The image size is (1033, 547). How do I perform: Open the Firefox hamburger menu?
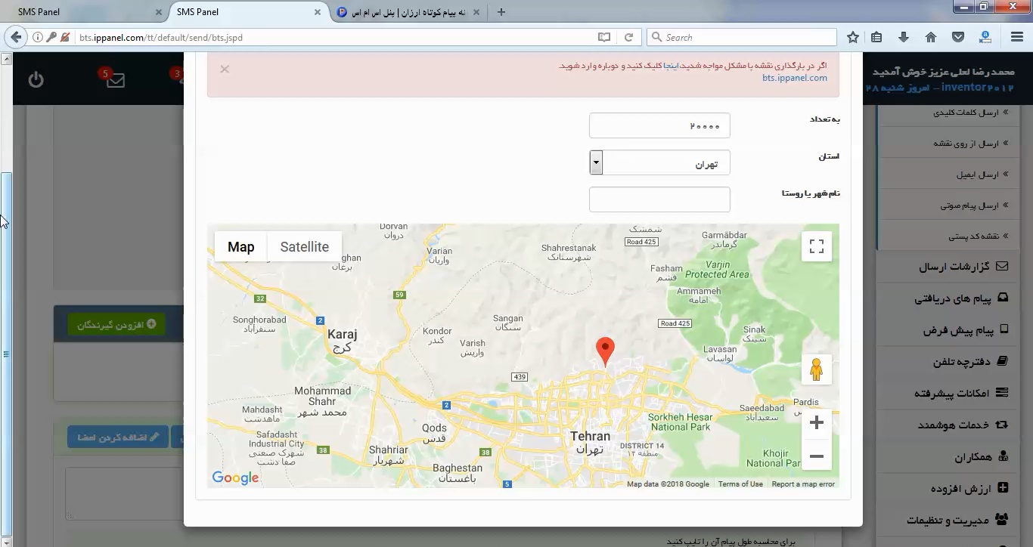pos(1017,37)
